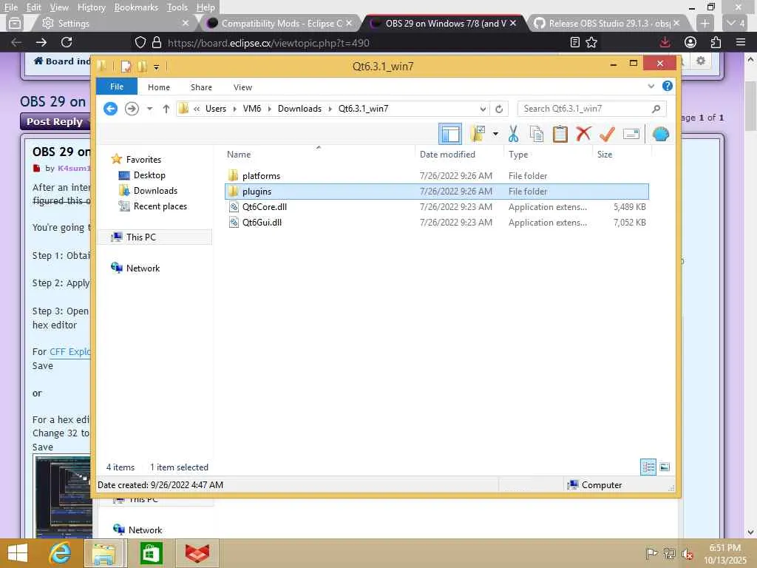Click the Downloads breadcrumb segment
This screenshot has height=568, width=757.
[x=299, y=109]
